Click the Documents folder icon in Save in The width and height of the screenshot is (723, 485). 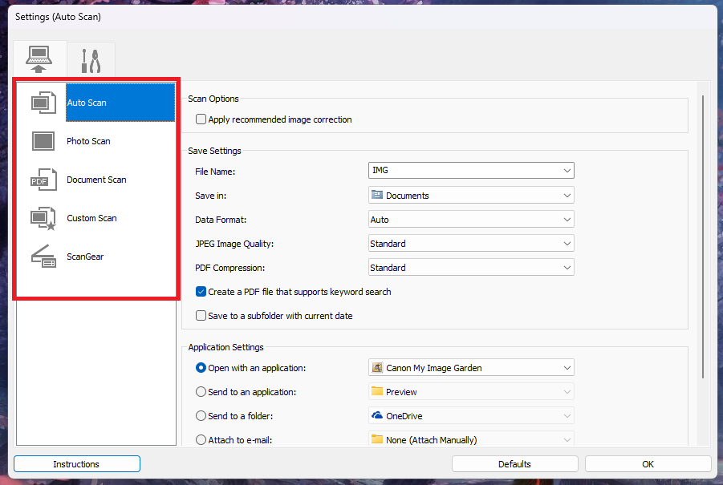tap(377, 195)
